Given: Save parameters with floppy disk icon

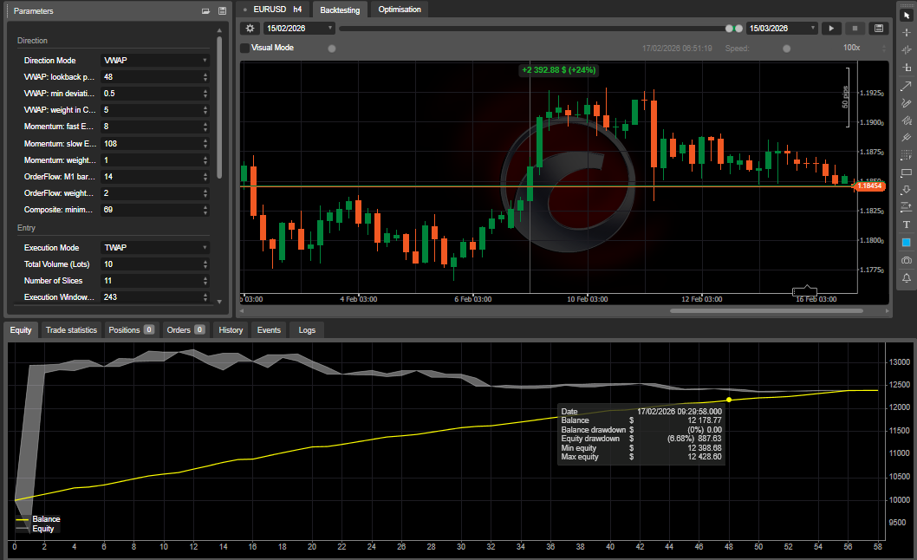Looking at the screenshot, I should pyautogui.click(x=222, y=11).
